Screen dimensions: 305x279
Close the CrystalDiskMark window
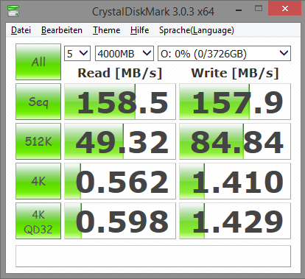[x=285, y=8]
